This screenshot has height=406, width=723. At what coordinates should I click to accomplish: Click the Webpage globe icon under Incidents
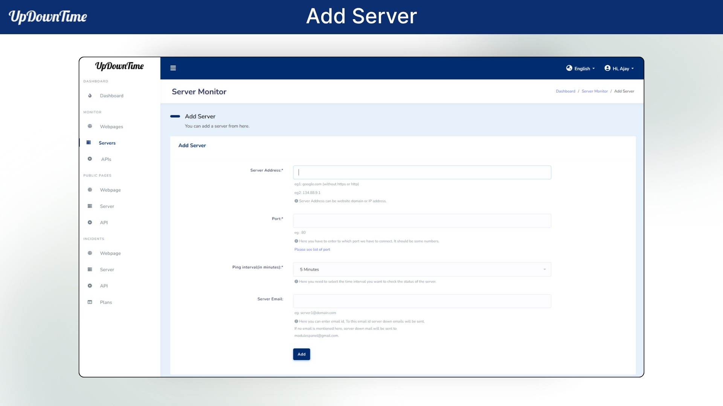tap(90, 253)
